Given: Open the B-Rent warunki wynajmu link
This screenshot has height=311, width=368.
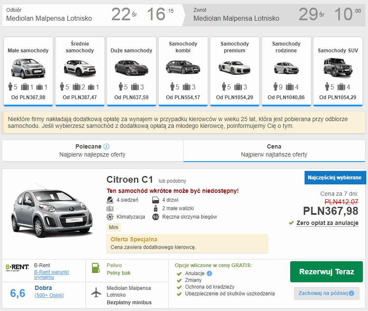Looking at the screenshot, I should [x=52, y=274].
